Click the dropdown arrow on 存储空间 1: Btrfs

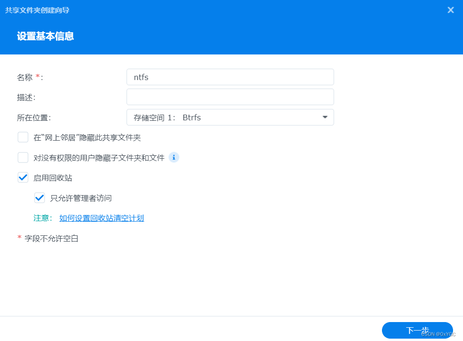pyautogui.click(x=325, y=117)
